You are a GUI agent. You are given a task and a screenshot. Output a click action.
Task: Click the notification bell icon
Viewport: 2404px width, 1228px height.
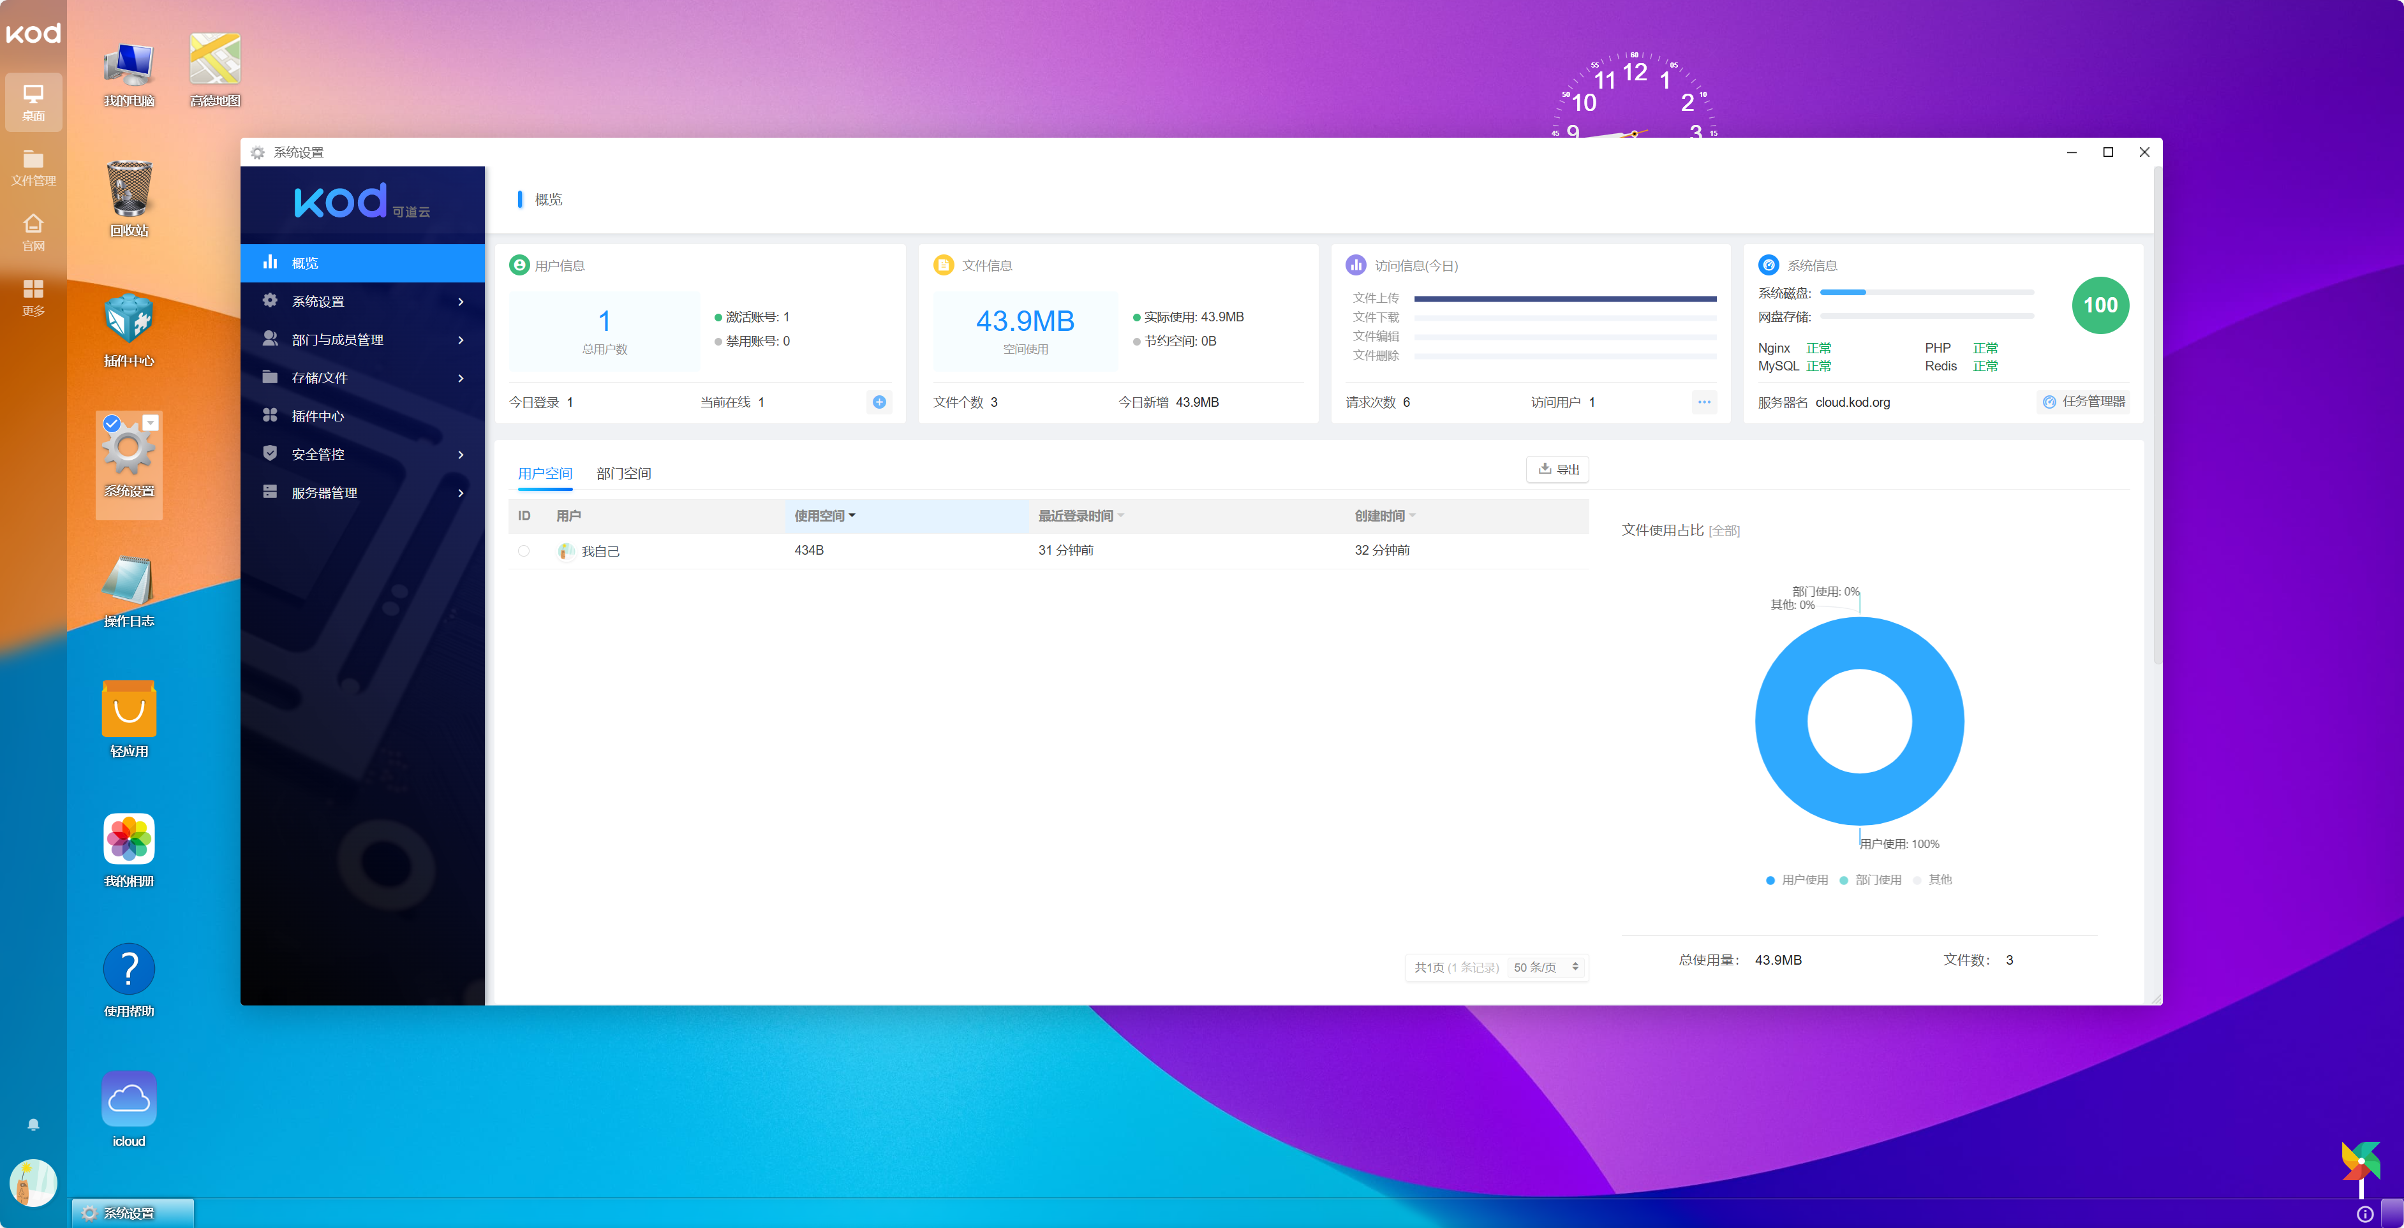click(x=33, y=1125)
